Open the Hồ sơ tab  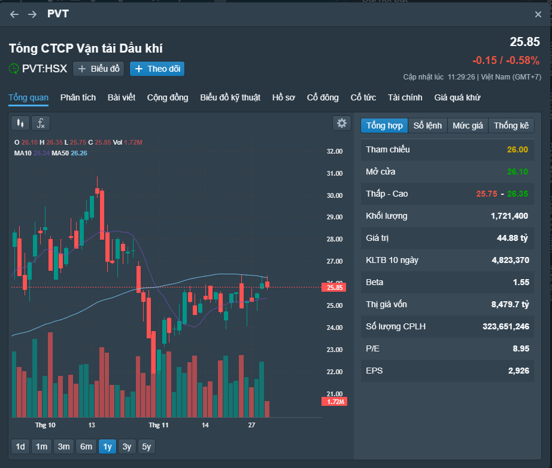283,97
